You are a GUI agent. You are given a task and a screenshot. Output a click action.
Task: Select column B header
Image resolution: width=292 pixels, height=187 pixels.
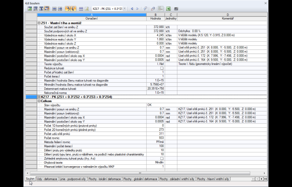[156, 15]
